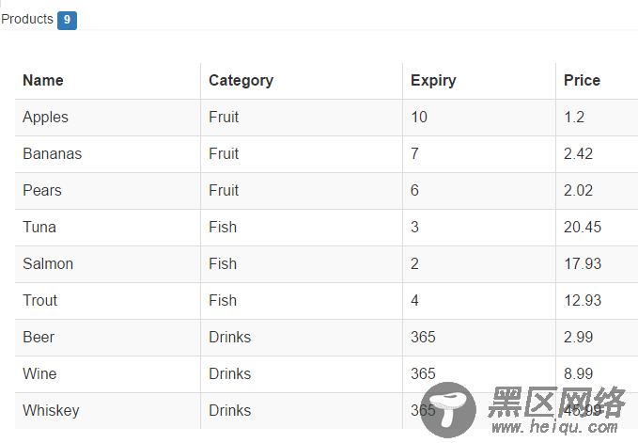Click the blue badge showing 9

pyautogui.click(x=67, y=21)
